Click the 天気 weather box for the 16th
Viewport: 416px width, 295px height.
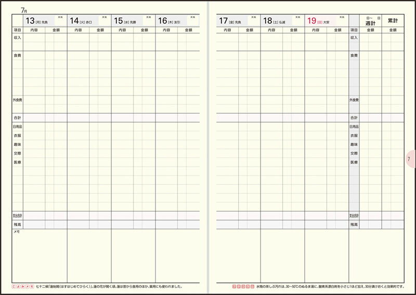(x=192, y=20)
